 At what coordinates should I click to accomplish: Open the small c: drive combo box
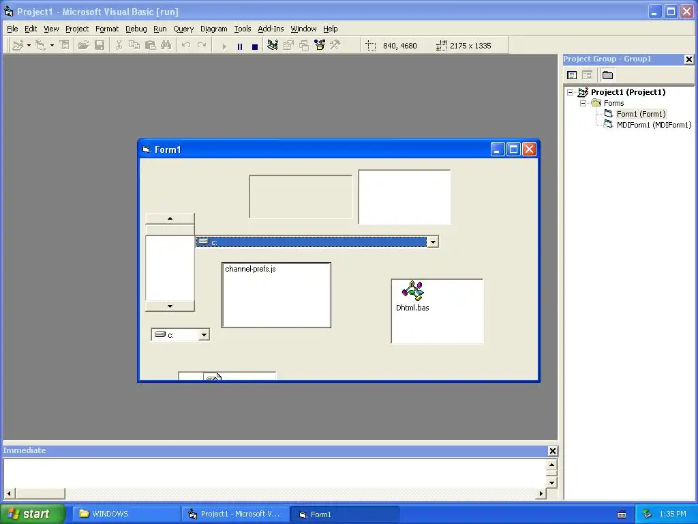click(x=204, y=334)
